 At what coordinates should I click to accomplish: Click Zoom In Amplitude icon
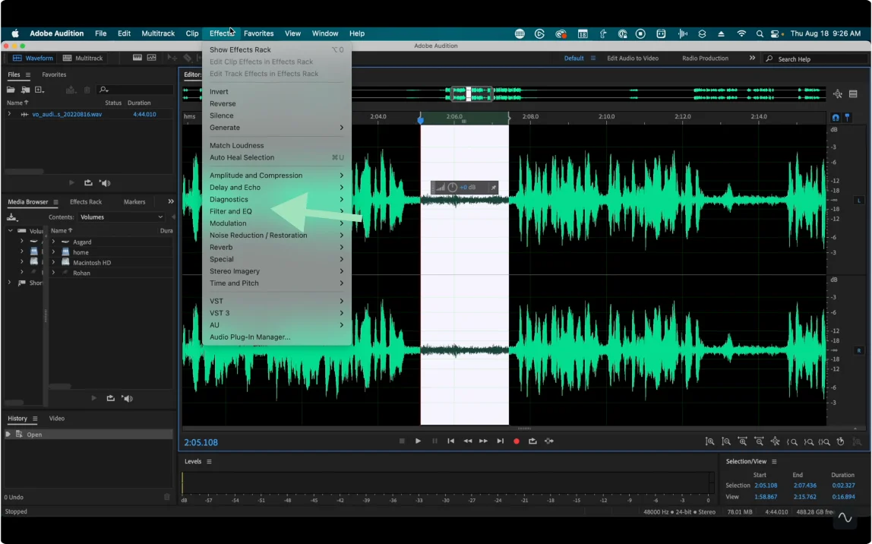point(709,441)
